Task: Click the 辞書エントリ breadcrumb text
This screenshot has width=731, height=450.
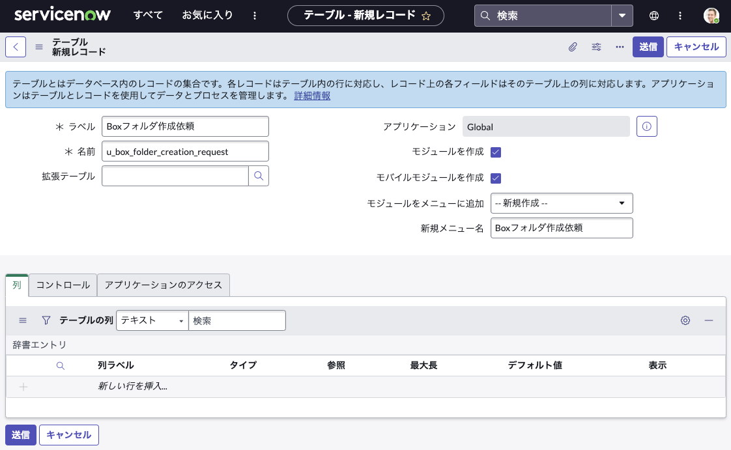Action: point(39,345)
